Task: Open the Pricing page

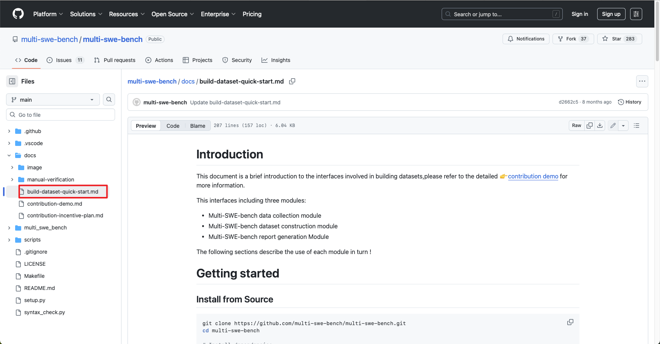Action: [252, 14]
